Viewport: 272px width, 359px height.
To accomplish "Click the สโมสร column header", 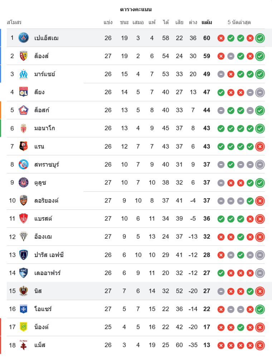I will (x=14, y=22).
